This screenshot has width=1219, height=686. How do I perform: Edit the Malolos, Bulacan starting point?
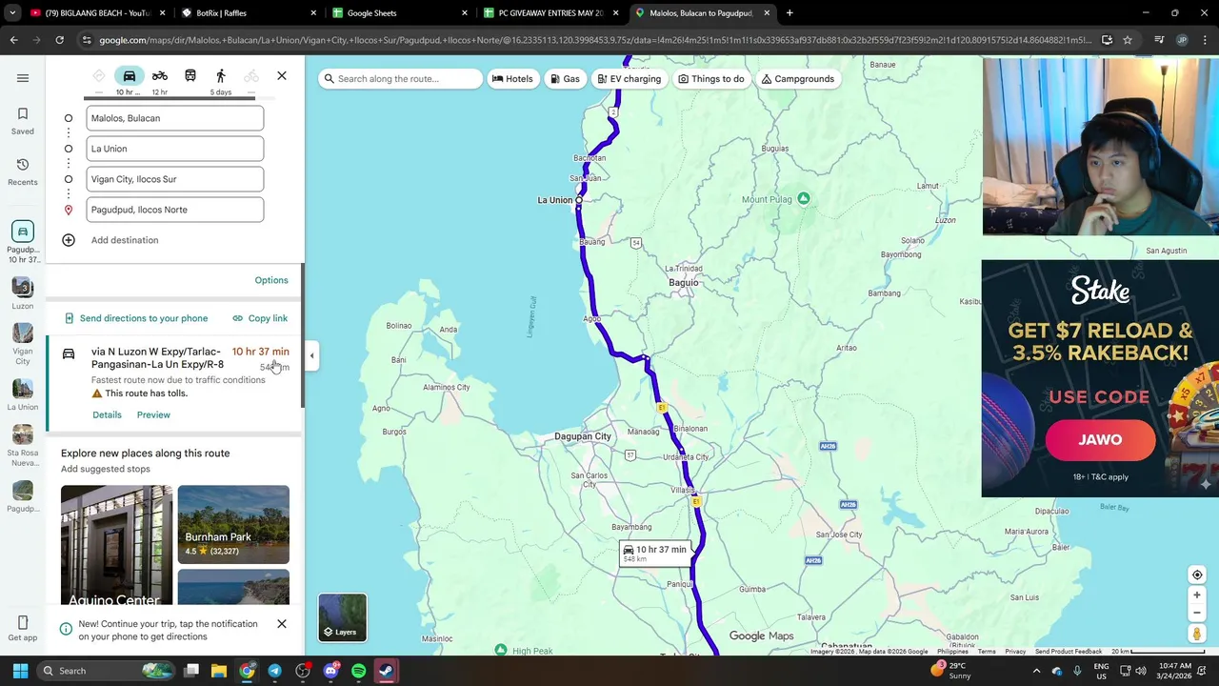(175, 118)
